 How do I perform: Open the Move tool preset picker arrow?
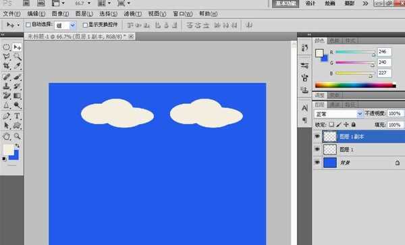(18, 25)
